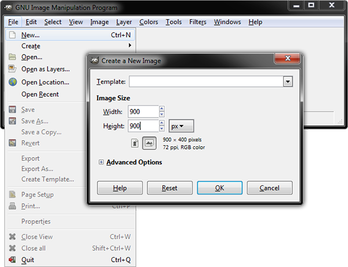Expand Advanced Options section

click(101, 163)
